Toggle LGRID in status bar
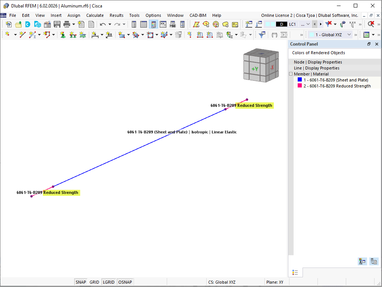Viewport: 382px width, 287px height. 109,282
